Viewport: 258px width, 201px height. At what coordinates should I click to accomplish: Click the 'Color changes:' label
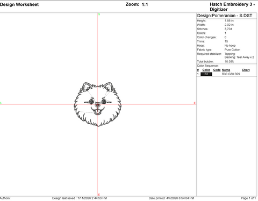coord(206,37)
